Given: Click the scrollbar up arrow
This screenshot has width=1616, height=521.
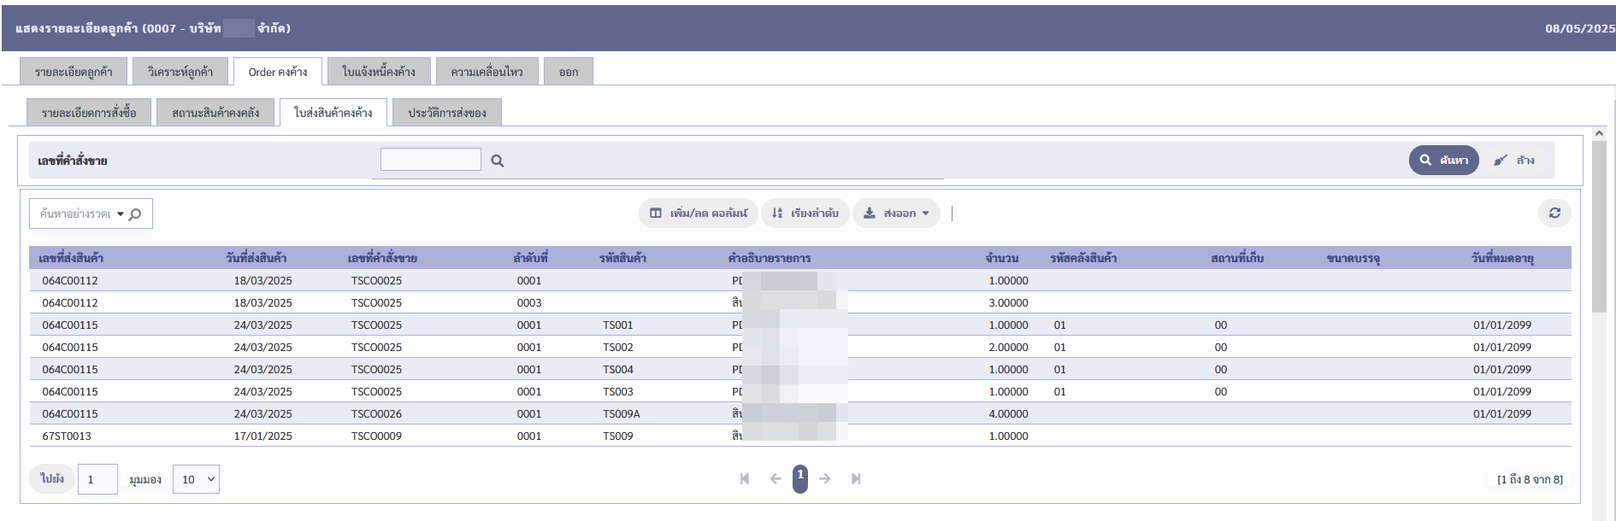Looking at the screenshot, I should [1599, 133].
